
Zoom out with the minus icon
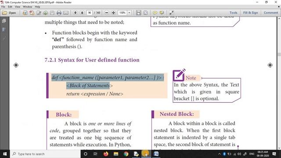107,13
